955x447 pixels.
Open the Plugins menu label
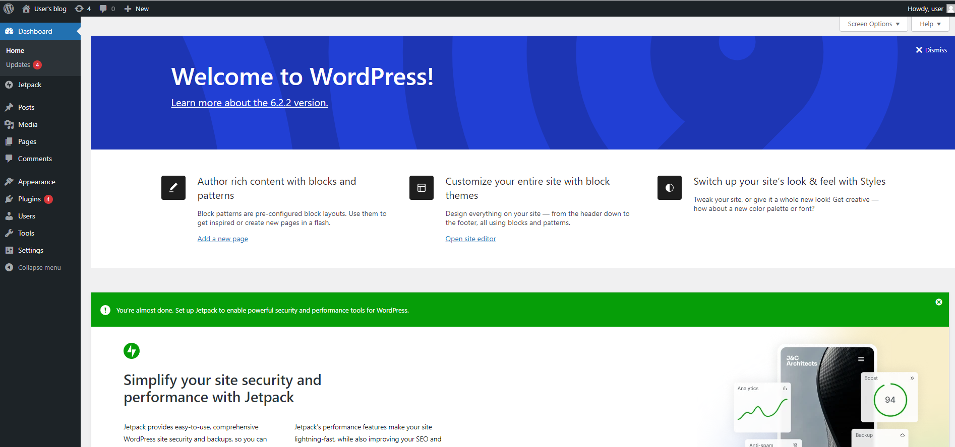(x=29, y=199)
